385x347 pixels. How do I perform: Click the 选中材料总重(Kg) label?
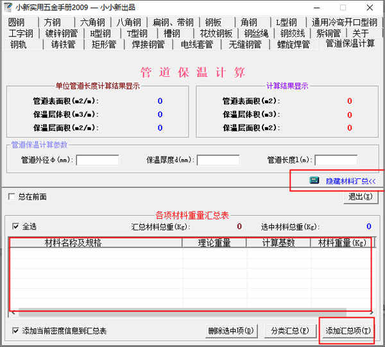pyautogui.click(x=290, y=227)
